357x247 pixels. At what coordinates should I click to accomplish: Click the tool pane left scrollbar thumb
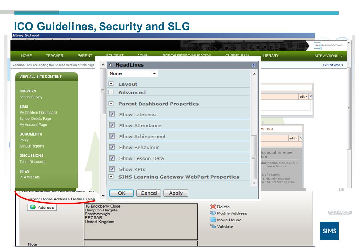103,91
